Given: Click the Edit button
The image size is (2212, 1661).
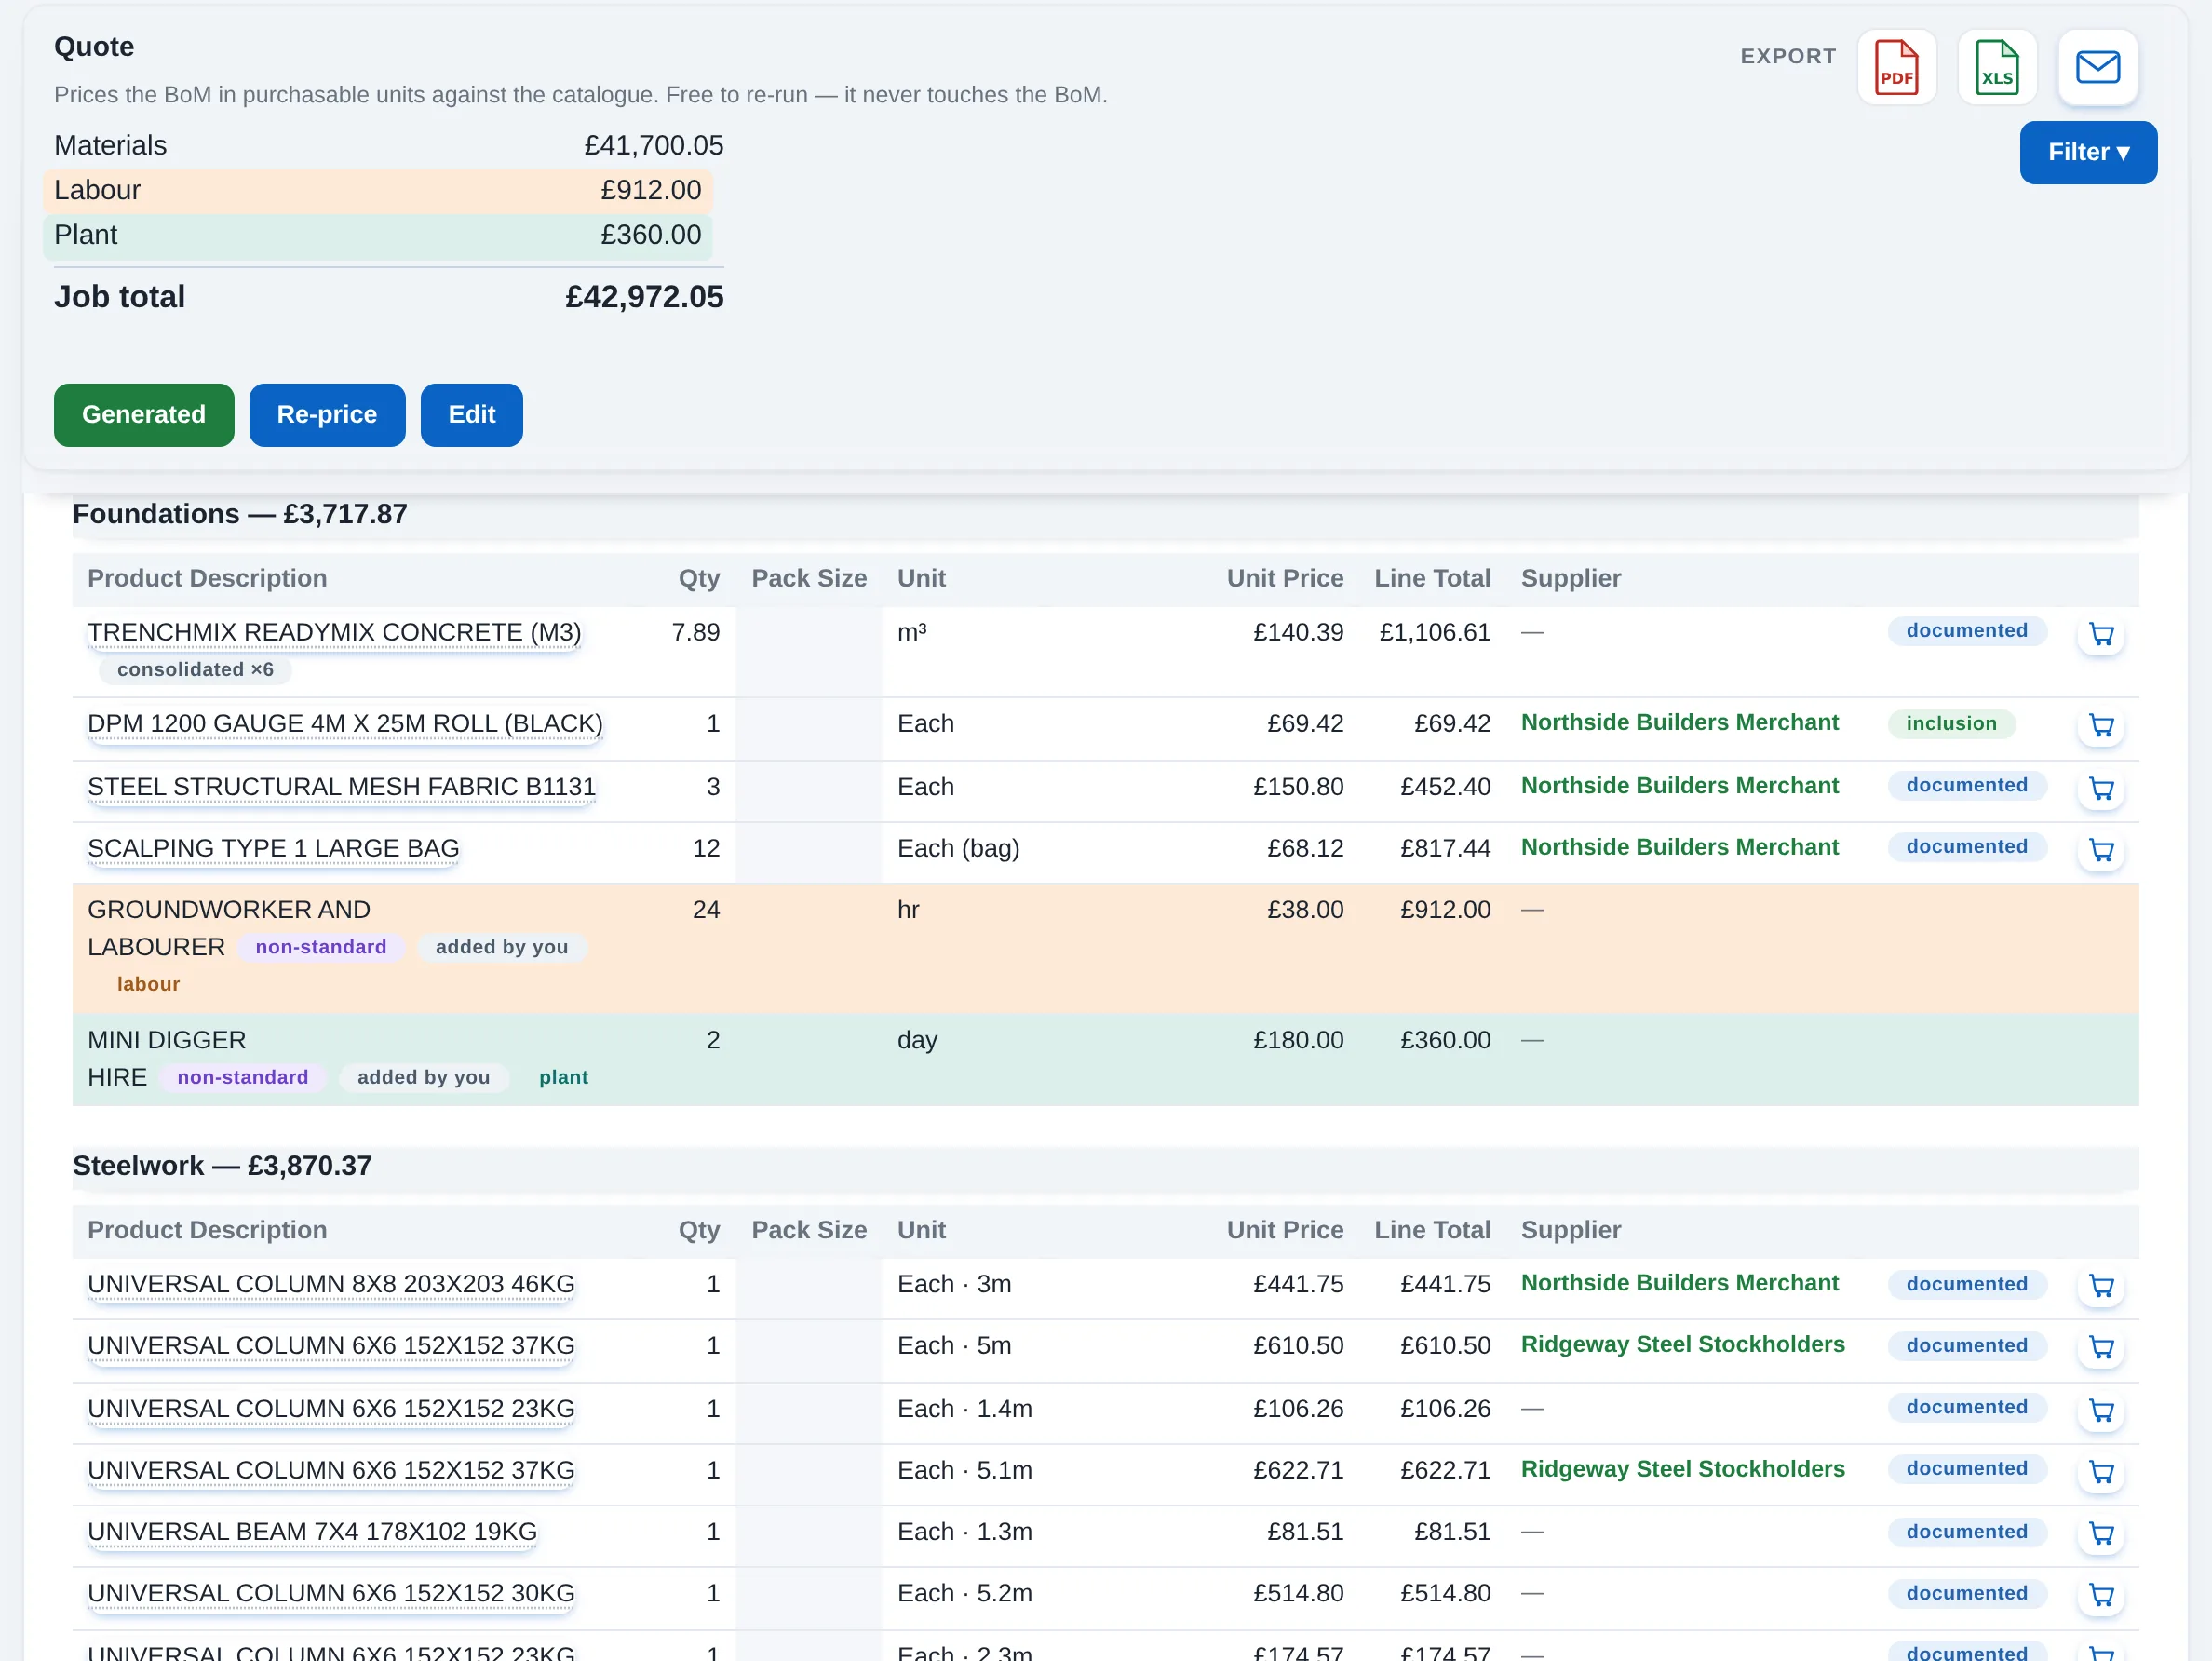Looking at the screenshot, I should click(471, 414).
